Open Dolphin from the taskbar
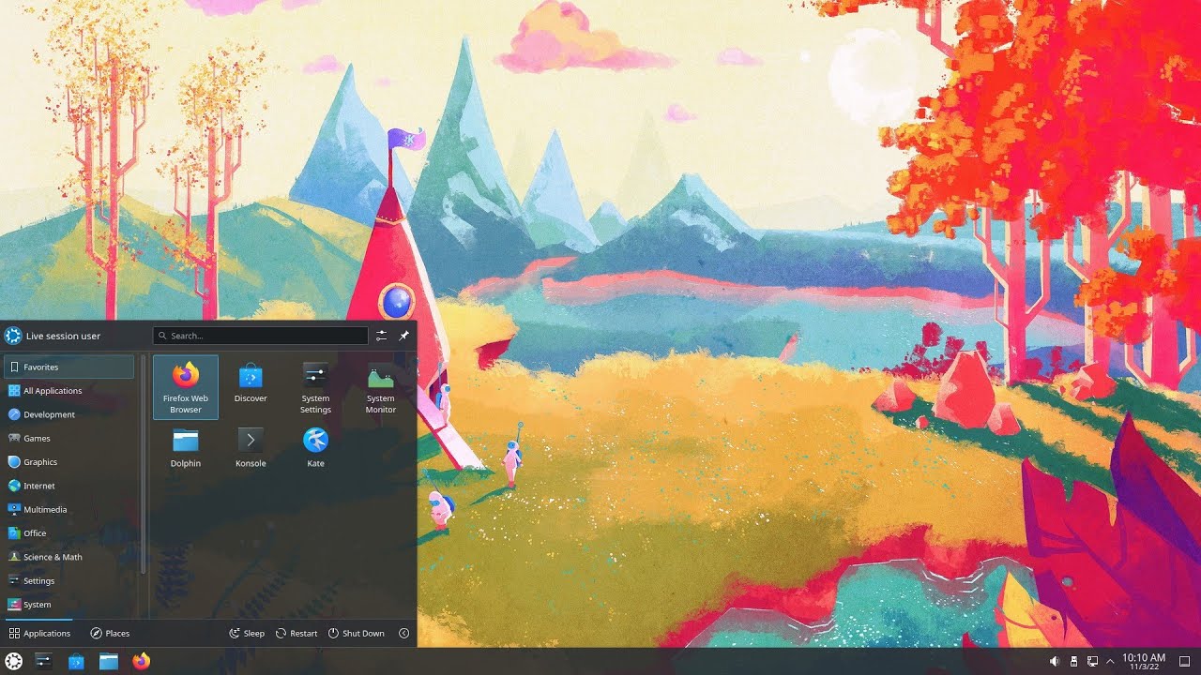 click(x=109, y=661)
